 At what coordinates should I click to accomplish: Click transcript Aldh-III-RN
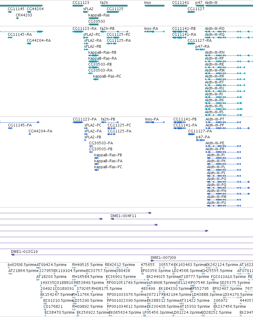(x=214, y=52)
